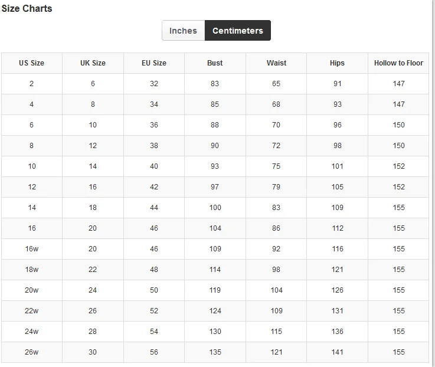Click the US size 22w cell
This screenshot has height=367, width=435.
coord(32,311)
